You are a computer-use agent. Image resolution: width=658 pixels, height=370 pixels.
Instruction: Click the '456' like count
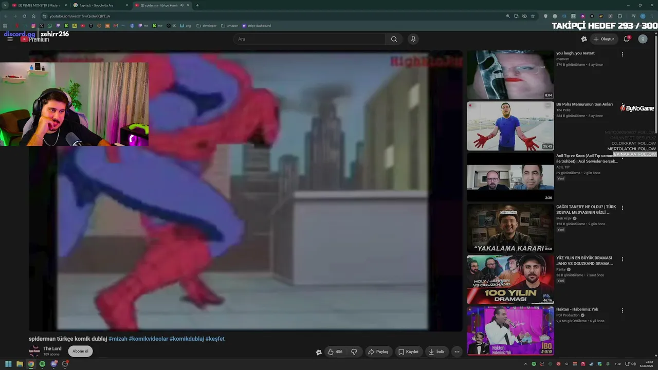(x=339, y=352)
